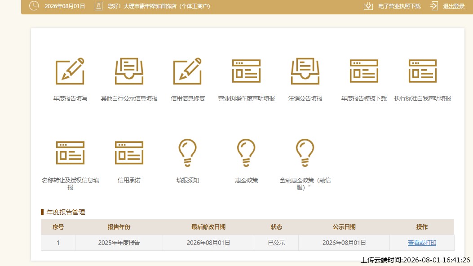Image resolution: width=473 pixels, height=266 pixels.
Task: Click the 序号 column header
Action: click(x=58, y=227)
